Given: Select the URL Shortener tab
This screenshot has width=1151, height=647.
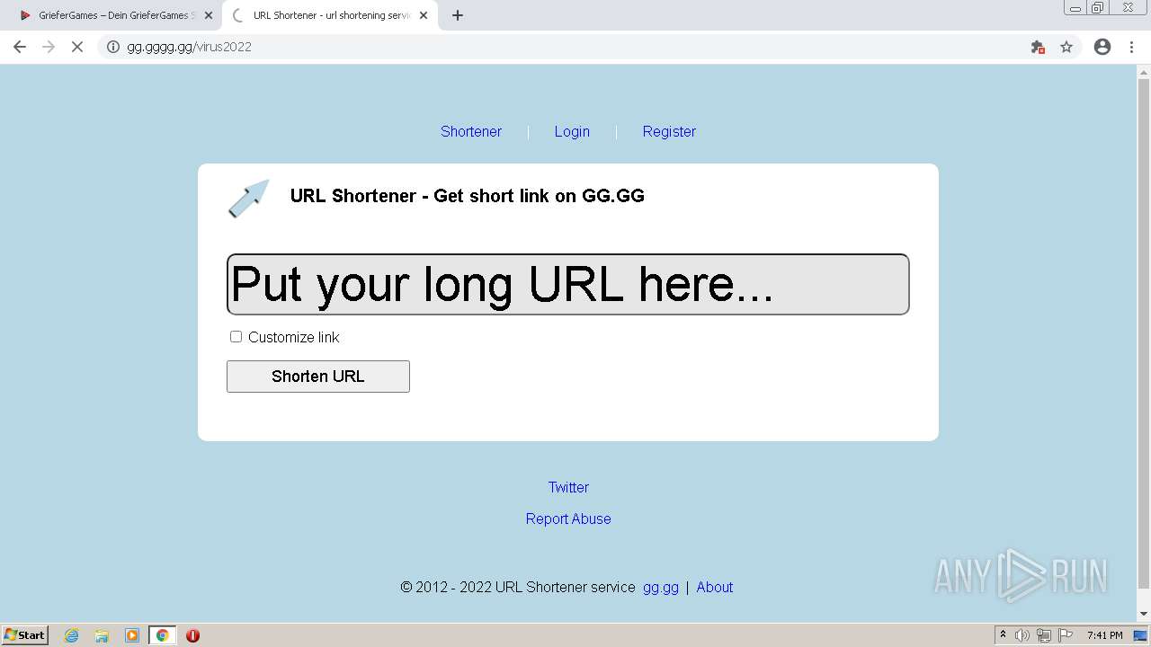Looking at the screenshot, I should (x=329, y=15).
